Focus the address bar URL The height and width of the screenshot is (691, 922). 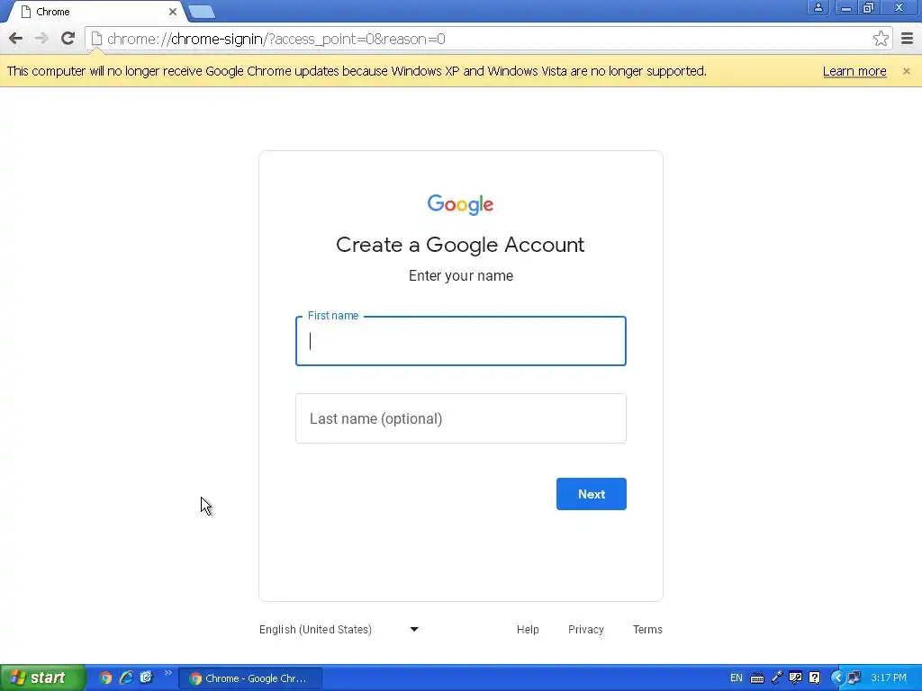(x=276, y=39)
